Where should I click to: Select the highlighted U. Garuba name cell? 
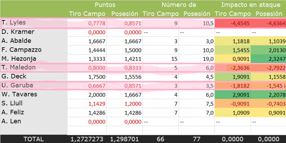pyautogui.click(x=17, y=86)
